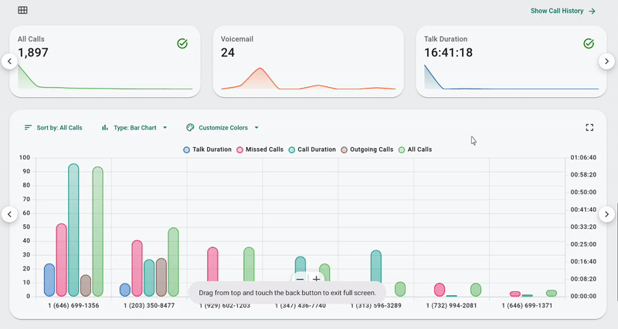Click the Talk Duration value 16:41:18
Viewport: 618px width, 329px height.
(x=448, y=52)
